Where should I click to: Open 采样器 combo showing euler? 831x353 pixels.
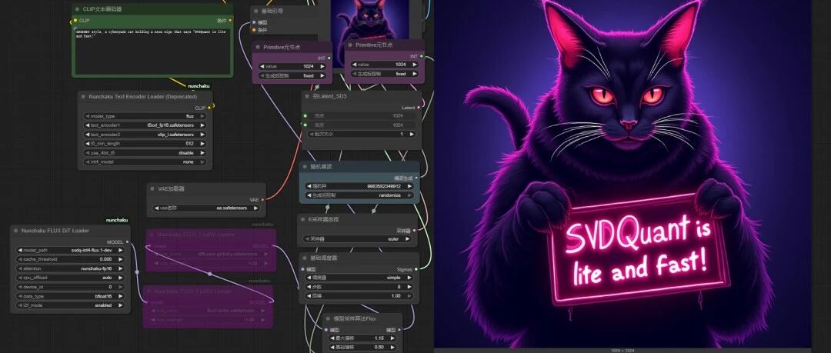tap(359, 239)
